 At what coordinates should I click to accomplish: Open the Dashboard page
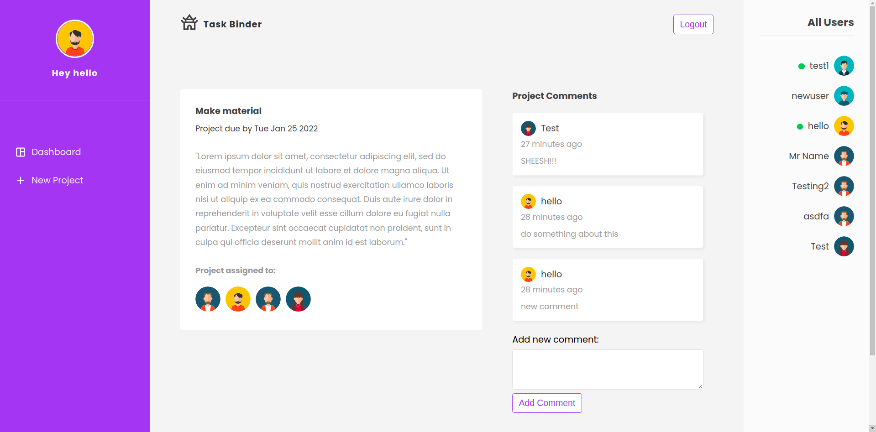pyautogui.click(x=56, y=152)
